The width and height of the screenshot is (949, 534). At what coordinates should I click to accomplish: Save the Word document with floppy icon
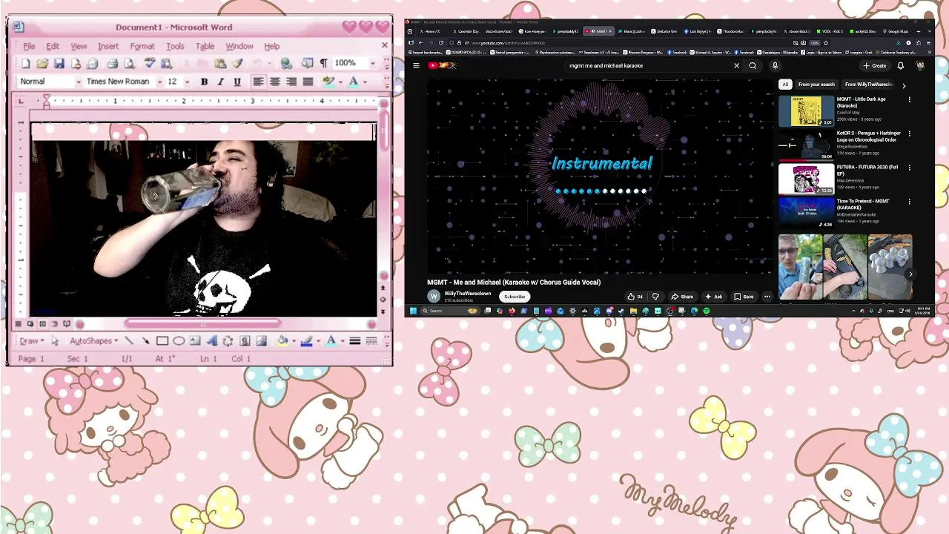pos(59,64)
